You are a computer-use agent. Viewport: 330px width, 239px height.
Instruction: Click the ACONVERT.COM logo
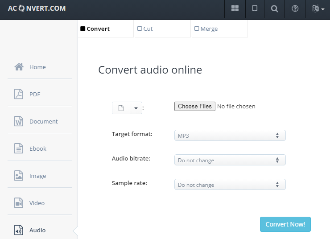37,8
